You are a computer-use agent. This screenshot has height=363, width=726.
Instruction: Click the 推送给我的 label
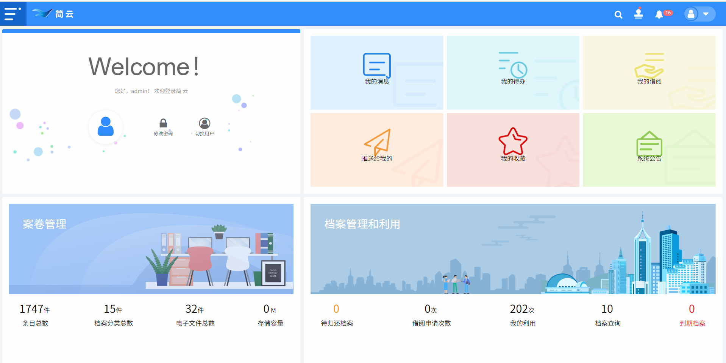[377, 158]
